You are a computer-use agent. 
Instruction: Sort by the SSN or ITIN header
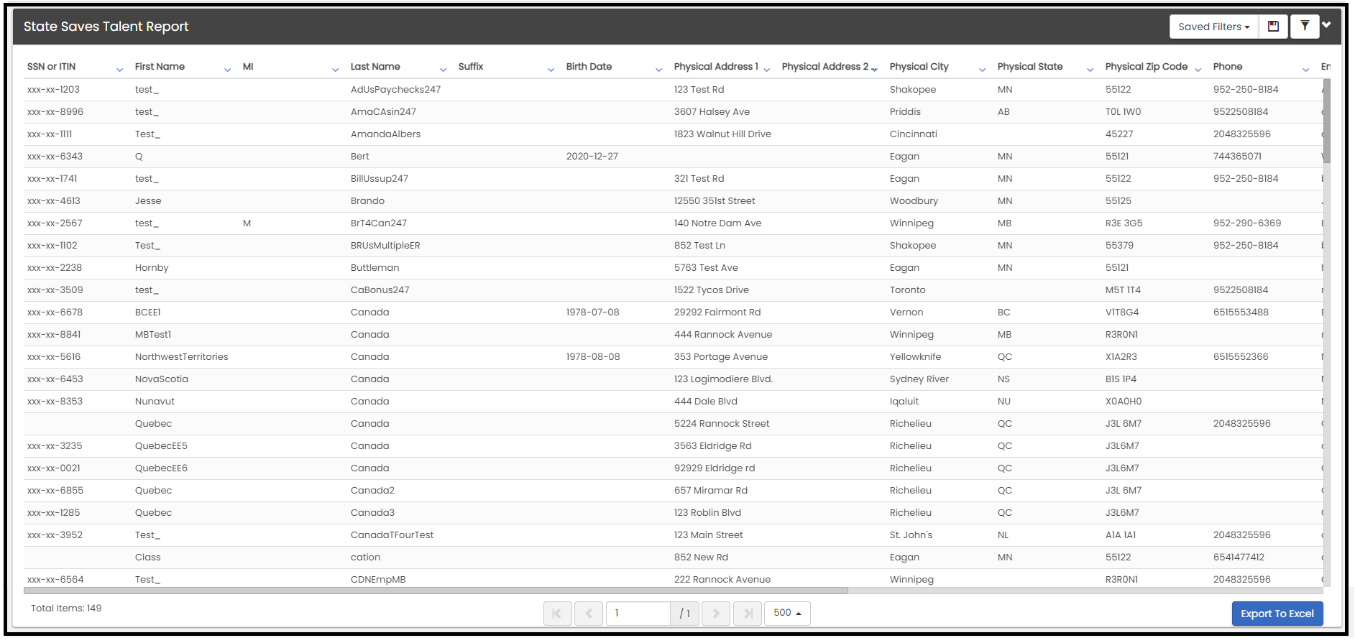click(51, 67)
